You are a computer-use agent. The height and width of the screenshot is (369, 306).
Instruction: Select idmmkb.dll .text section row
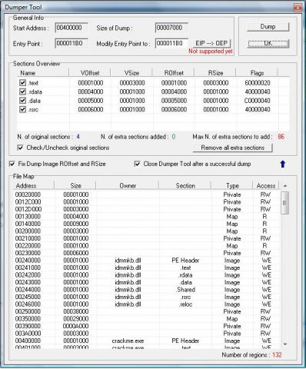[x=146, y=268]
